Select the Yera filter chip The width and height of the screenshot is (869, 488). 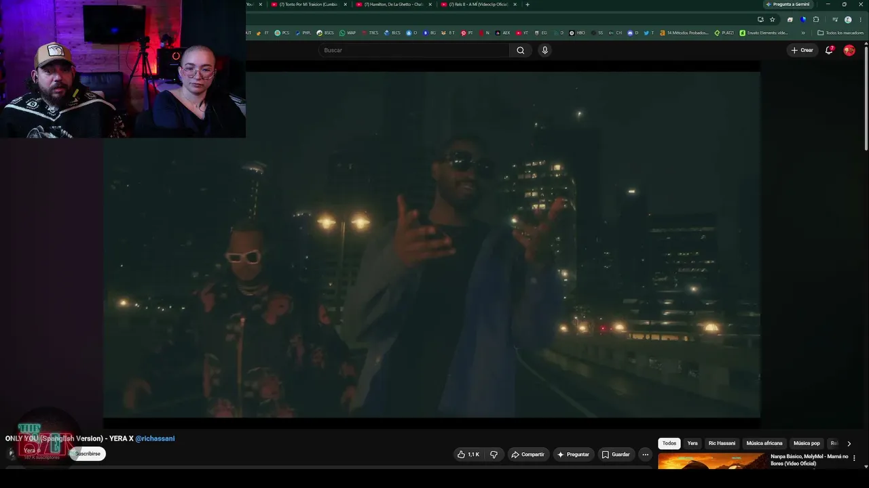pos(692,443)
